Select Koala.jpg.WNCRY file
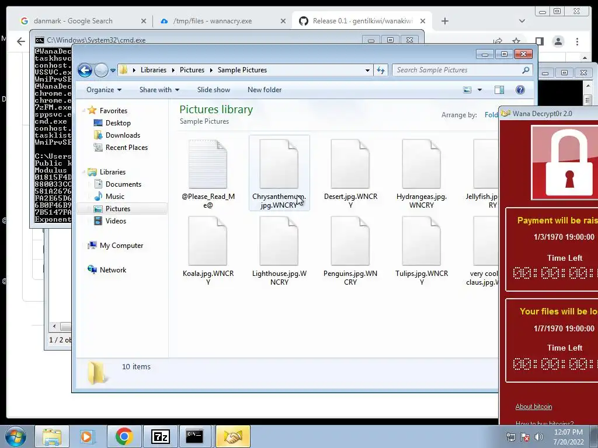The image size is (598, 448). [x=208, y=251]
